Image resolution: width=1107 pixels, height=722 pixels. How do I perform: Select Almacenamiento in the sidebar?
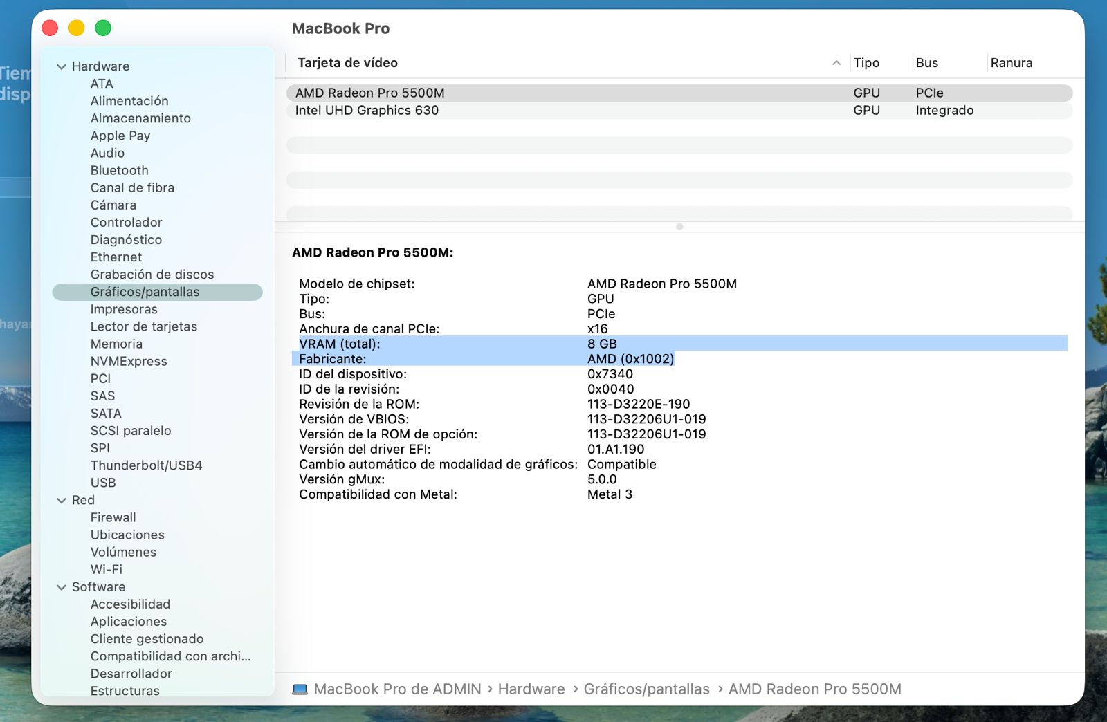[x=140, y=118]
